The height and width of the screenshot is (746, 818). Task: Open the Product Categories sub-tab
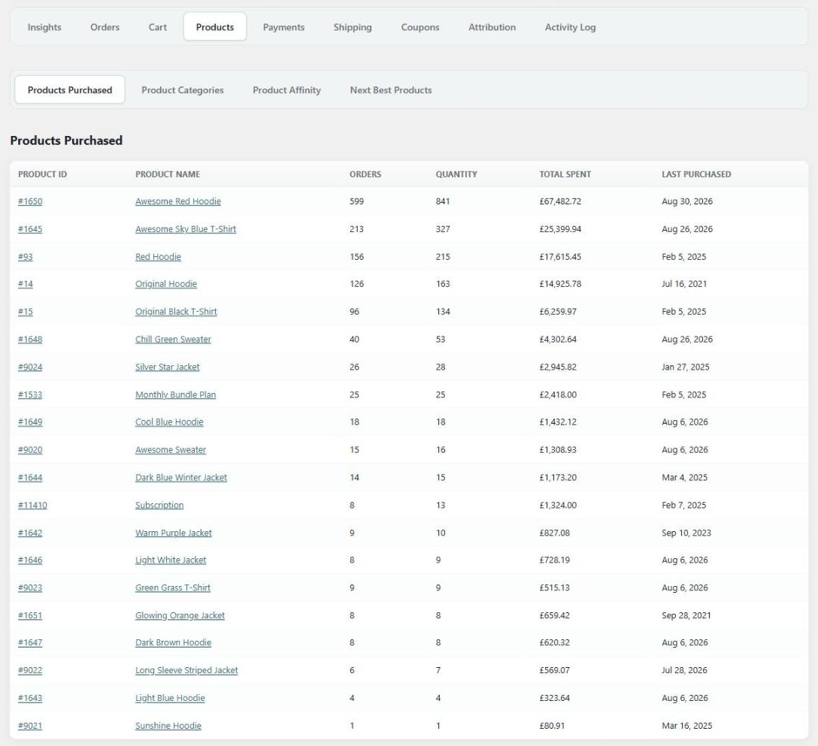coord(183,89)
